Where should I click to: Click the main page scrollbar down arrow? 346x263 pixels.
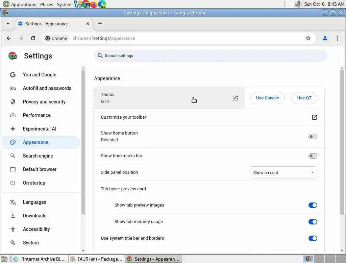342,250
